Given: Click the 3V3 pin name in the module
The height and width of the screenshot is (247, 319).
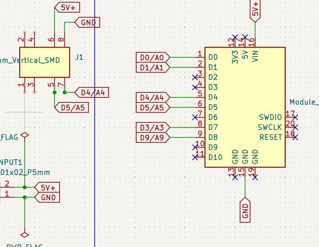Looking at the screenshot, I should (235, 57).
